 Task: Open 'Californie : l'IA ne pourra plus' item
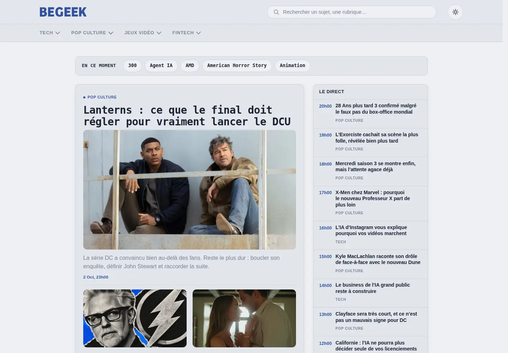(x=376, y=346)
